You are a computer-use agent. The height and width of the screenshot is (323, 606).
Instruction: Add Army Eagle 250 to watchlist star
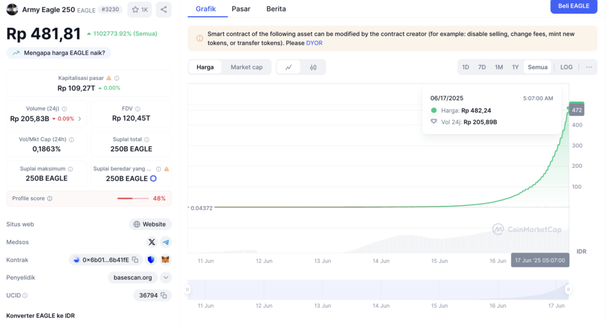pos(140,9)
